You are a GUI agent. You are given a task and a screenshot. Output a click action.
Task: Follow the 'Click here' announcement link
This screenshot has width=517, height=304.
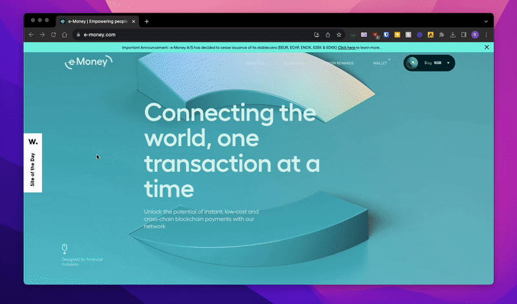tap(346, 47)
